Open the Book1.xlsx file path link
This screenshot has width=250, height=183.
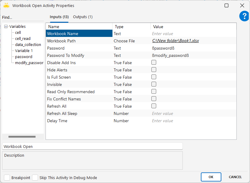[x=176, y=41]
